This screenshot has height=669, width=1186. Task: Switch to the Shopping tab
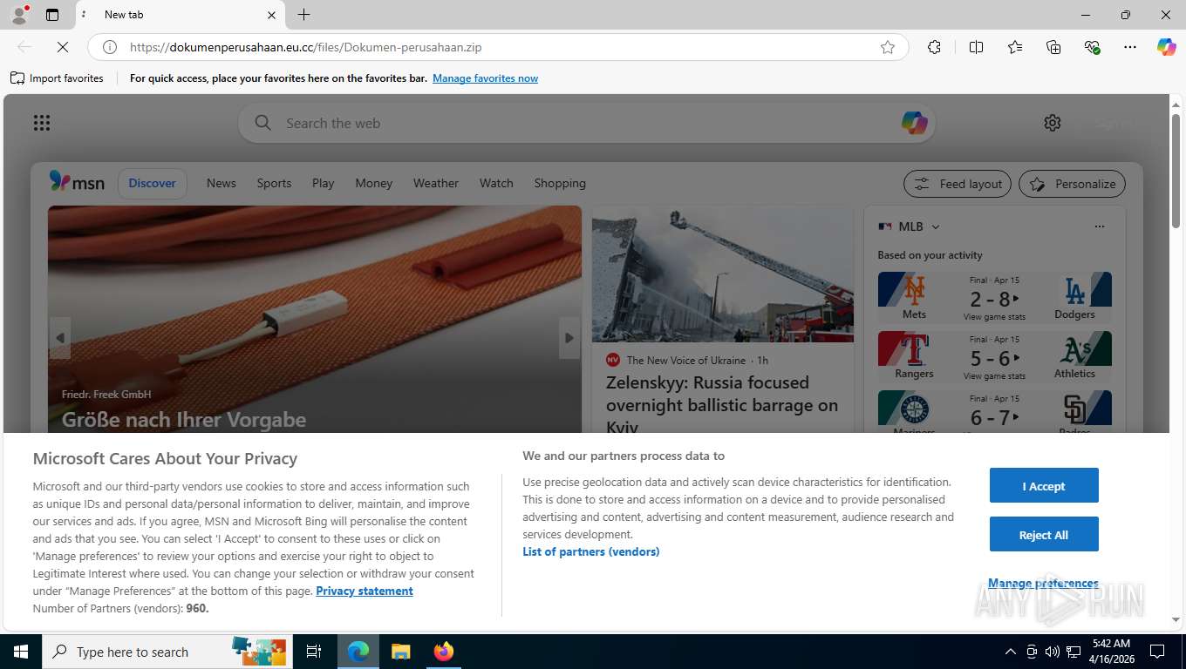pyautogui.click(x=560, y=183)
